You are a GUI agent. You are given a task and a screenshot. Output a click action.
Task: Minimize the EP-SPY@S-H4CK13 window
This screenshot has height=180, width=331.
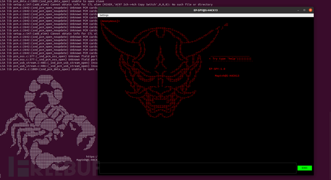(x=298, y=10)
